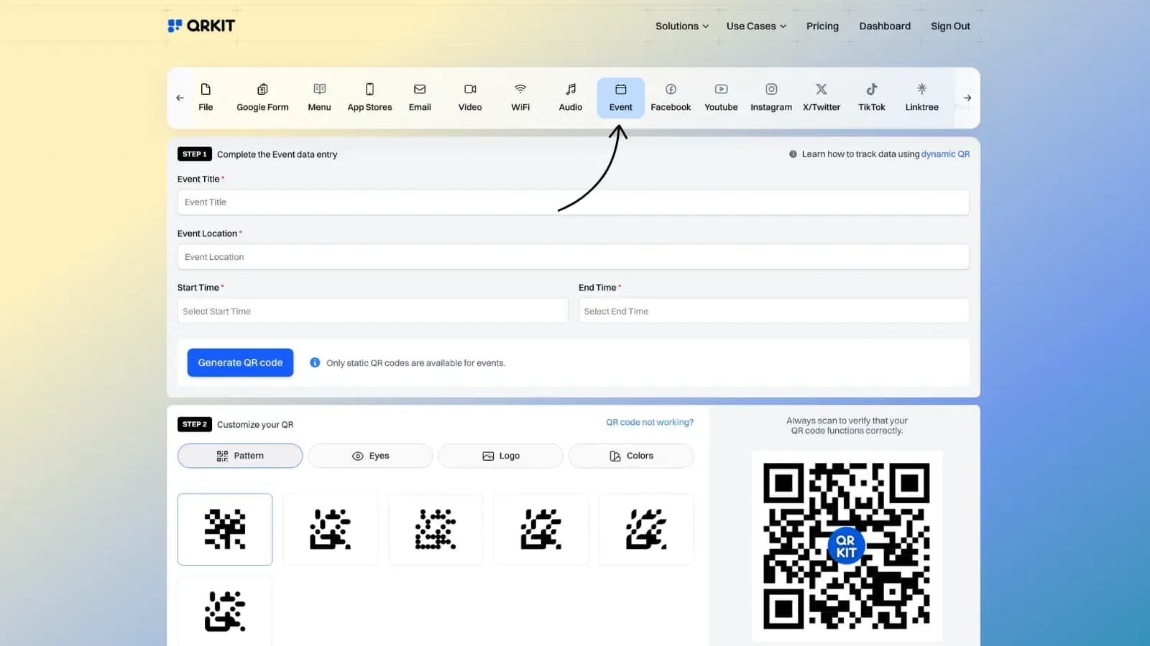Image resolution: width=1150 pixels, height=646 pixels.
Task: Select the App Stores QR option
Action: [369, 97]
